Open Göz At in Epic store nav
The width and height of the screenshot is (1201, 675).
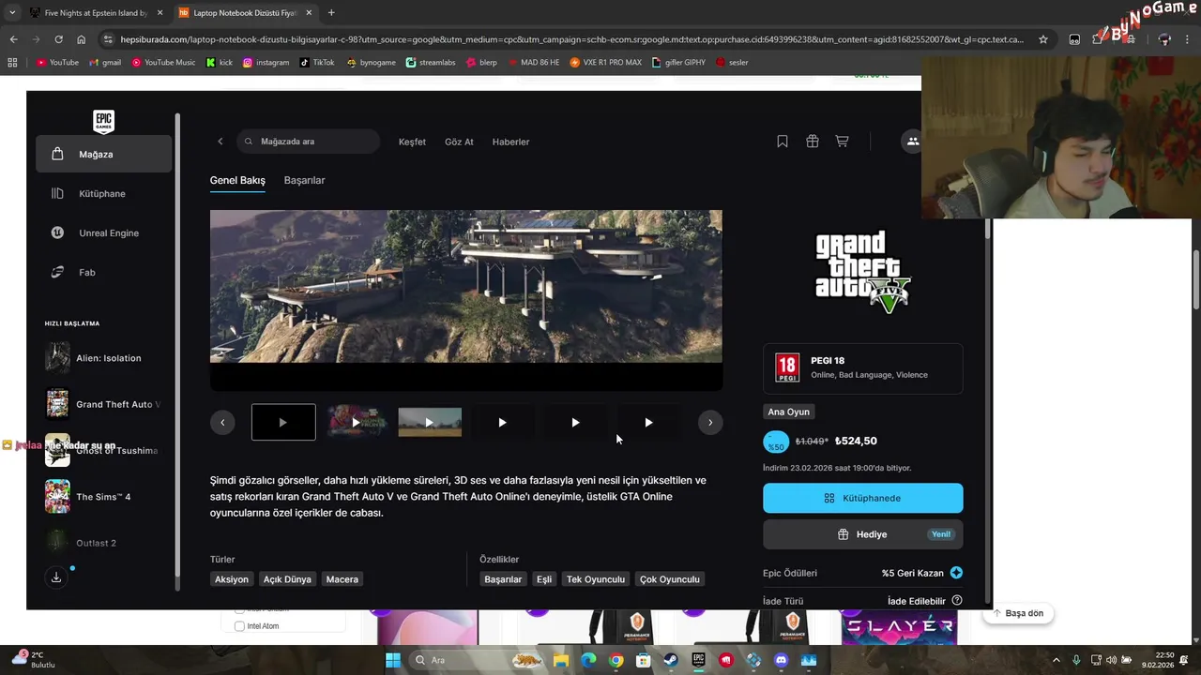[459, 142]
